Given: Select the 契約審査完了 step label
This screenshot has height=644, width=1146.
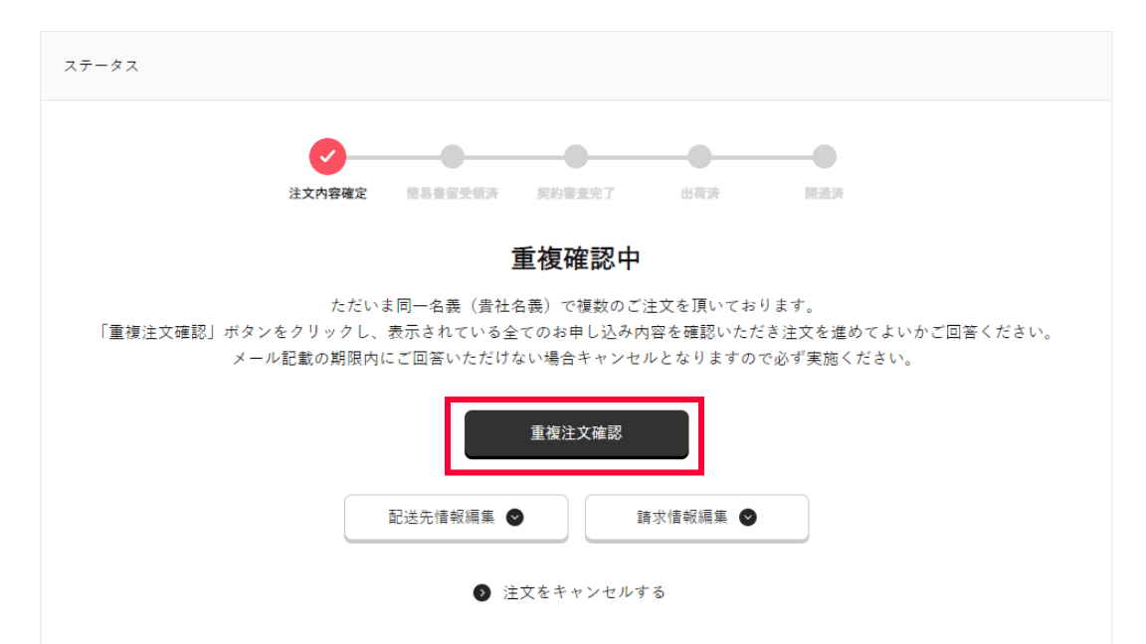Looking at the screenshot, I should pyautogui.click(x=576, y=194).
